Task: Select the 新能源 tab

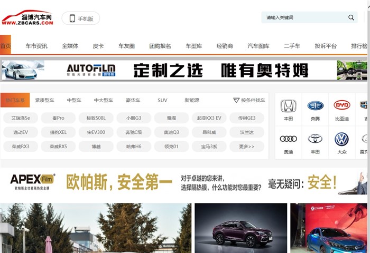Action: [x=192, y=100]
